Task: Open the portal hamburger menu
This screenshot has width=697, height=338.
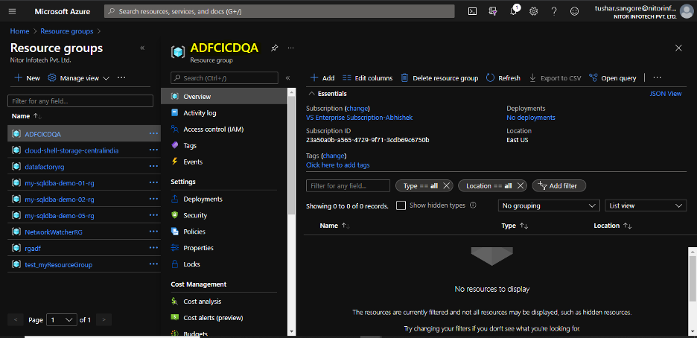Action: click(12, 12)
